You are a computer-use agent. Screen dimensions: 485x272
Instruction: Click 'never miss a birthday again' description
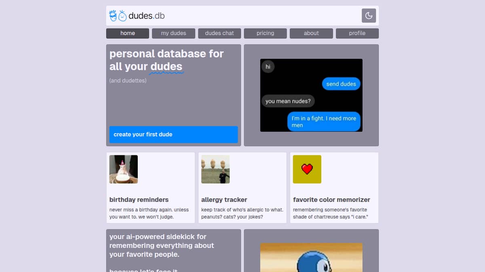tap(149, 213)
